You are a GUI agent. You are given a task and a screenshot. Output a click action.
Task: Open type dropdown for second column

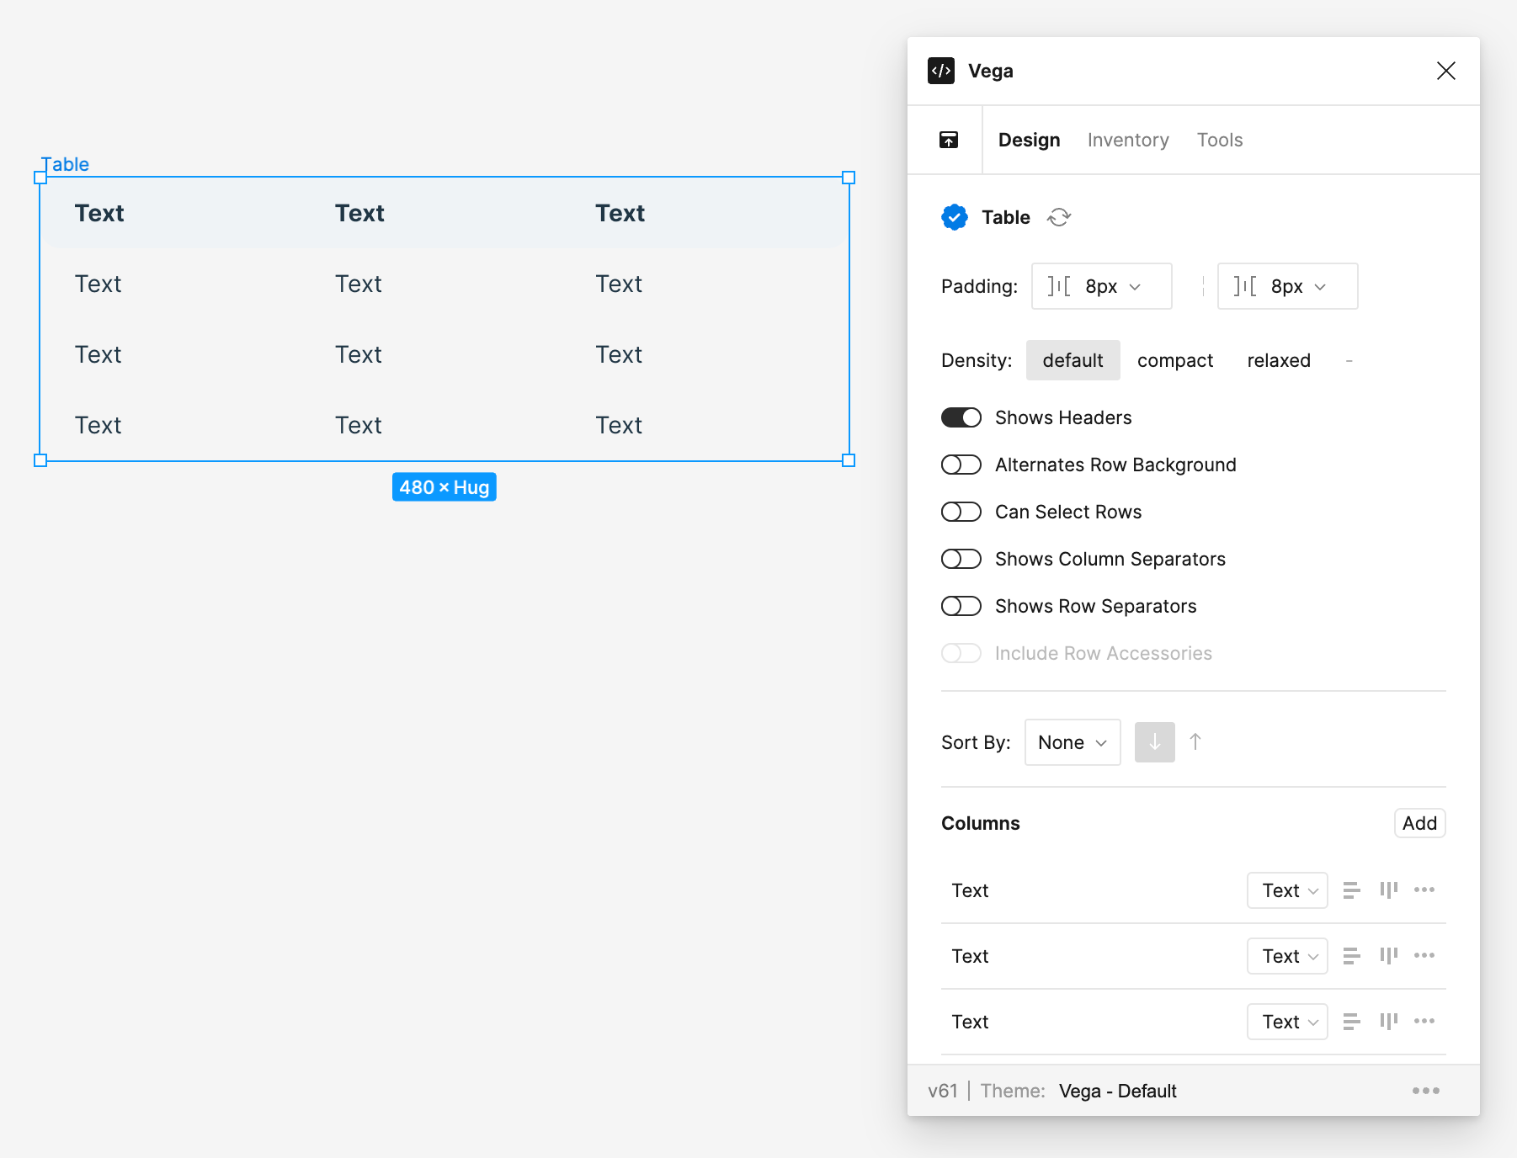(1287, 956)
